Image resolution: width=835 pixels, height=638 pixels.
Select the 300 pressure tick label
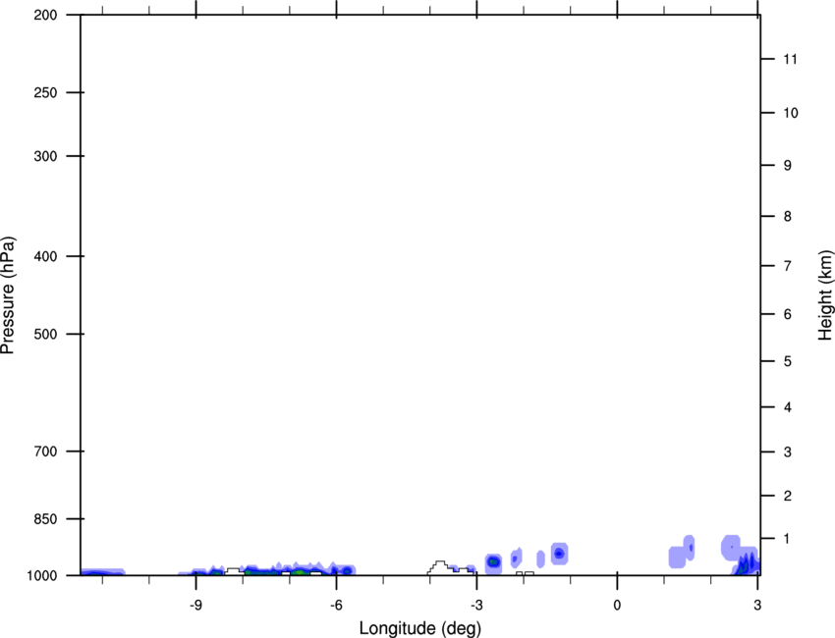pyautogui.click(x=45, y=156)
